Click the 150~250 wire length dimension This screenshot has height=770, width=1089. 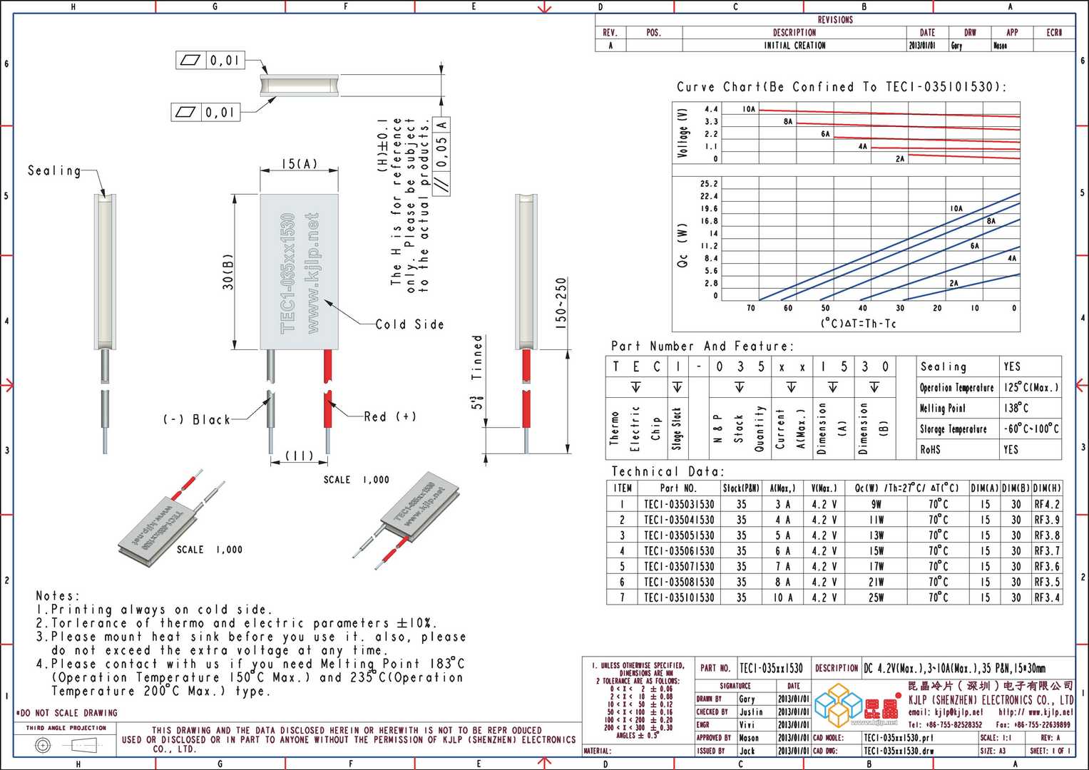pyautogui.click(x=561, y=302)
